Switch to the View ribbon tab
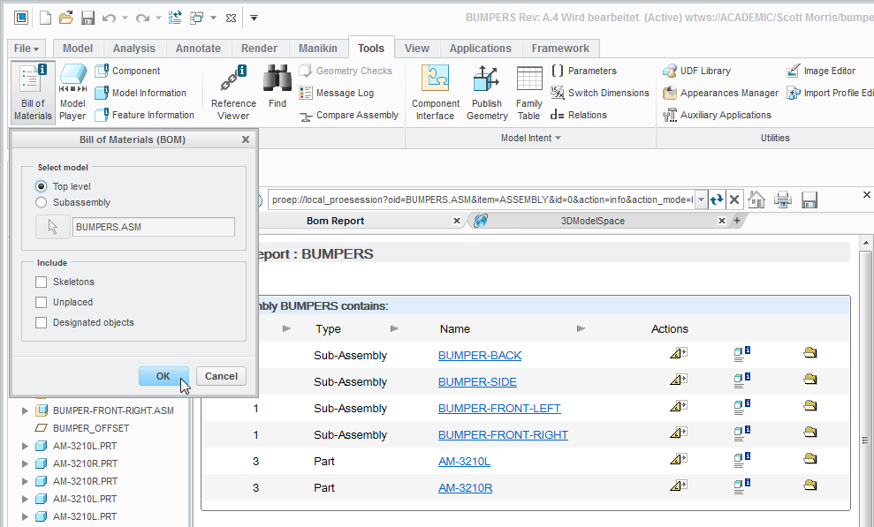874x527 pixels. click(417, 49)
